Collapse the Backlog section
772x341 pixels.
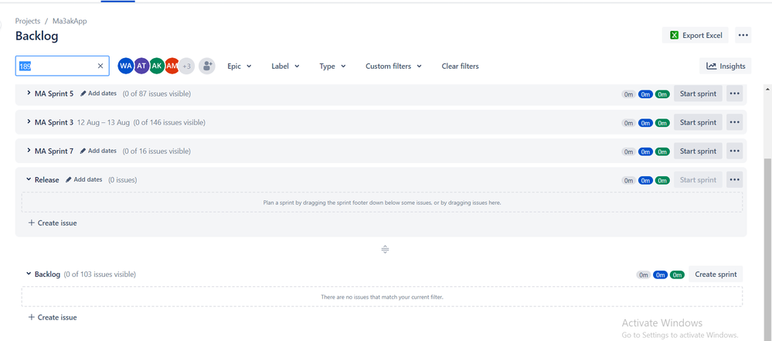(29, 274)
